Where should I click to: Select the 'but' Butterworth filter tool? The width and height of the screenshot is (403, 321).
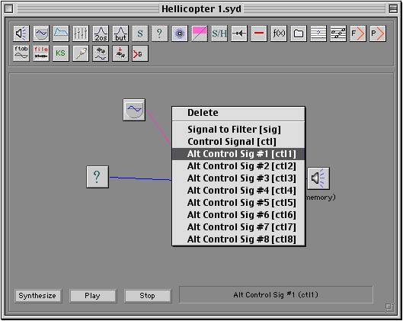pos(120,34)
